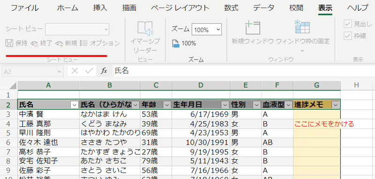Click the 新規ウィンドウ window icon
The width and height of the screenshot is (375, 179).
(253, 28)
